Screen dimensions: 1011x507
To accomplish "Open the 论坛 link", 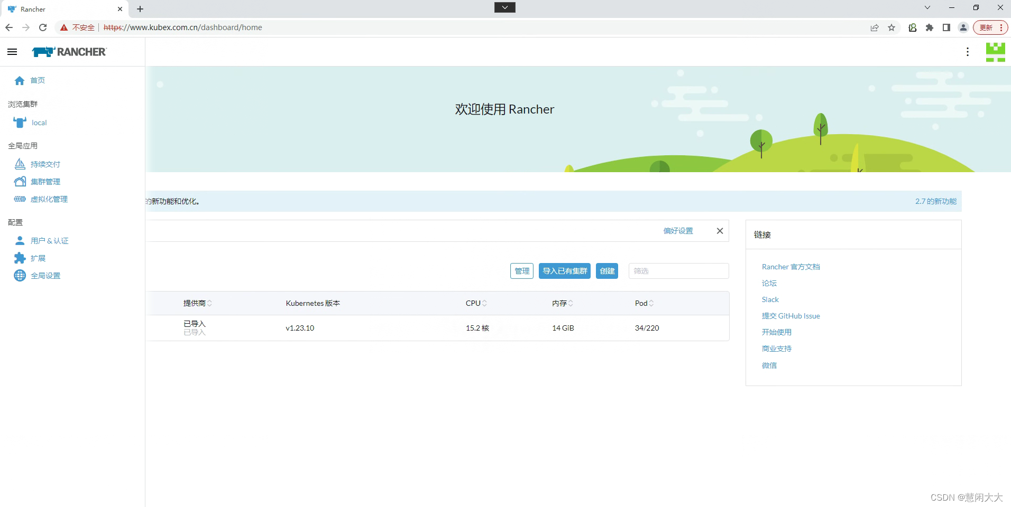I will pyautogui.click(x=769, y=283).
